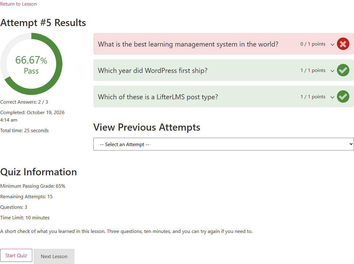This screenshot has width=354, height=264.
Task: Click the red incorrect X icon
Action: click(x=343, y=44)
